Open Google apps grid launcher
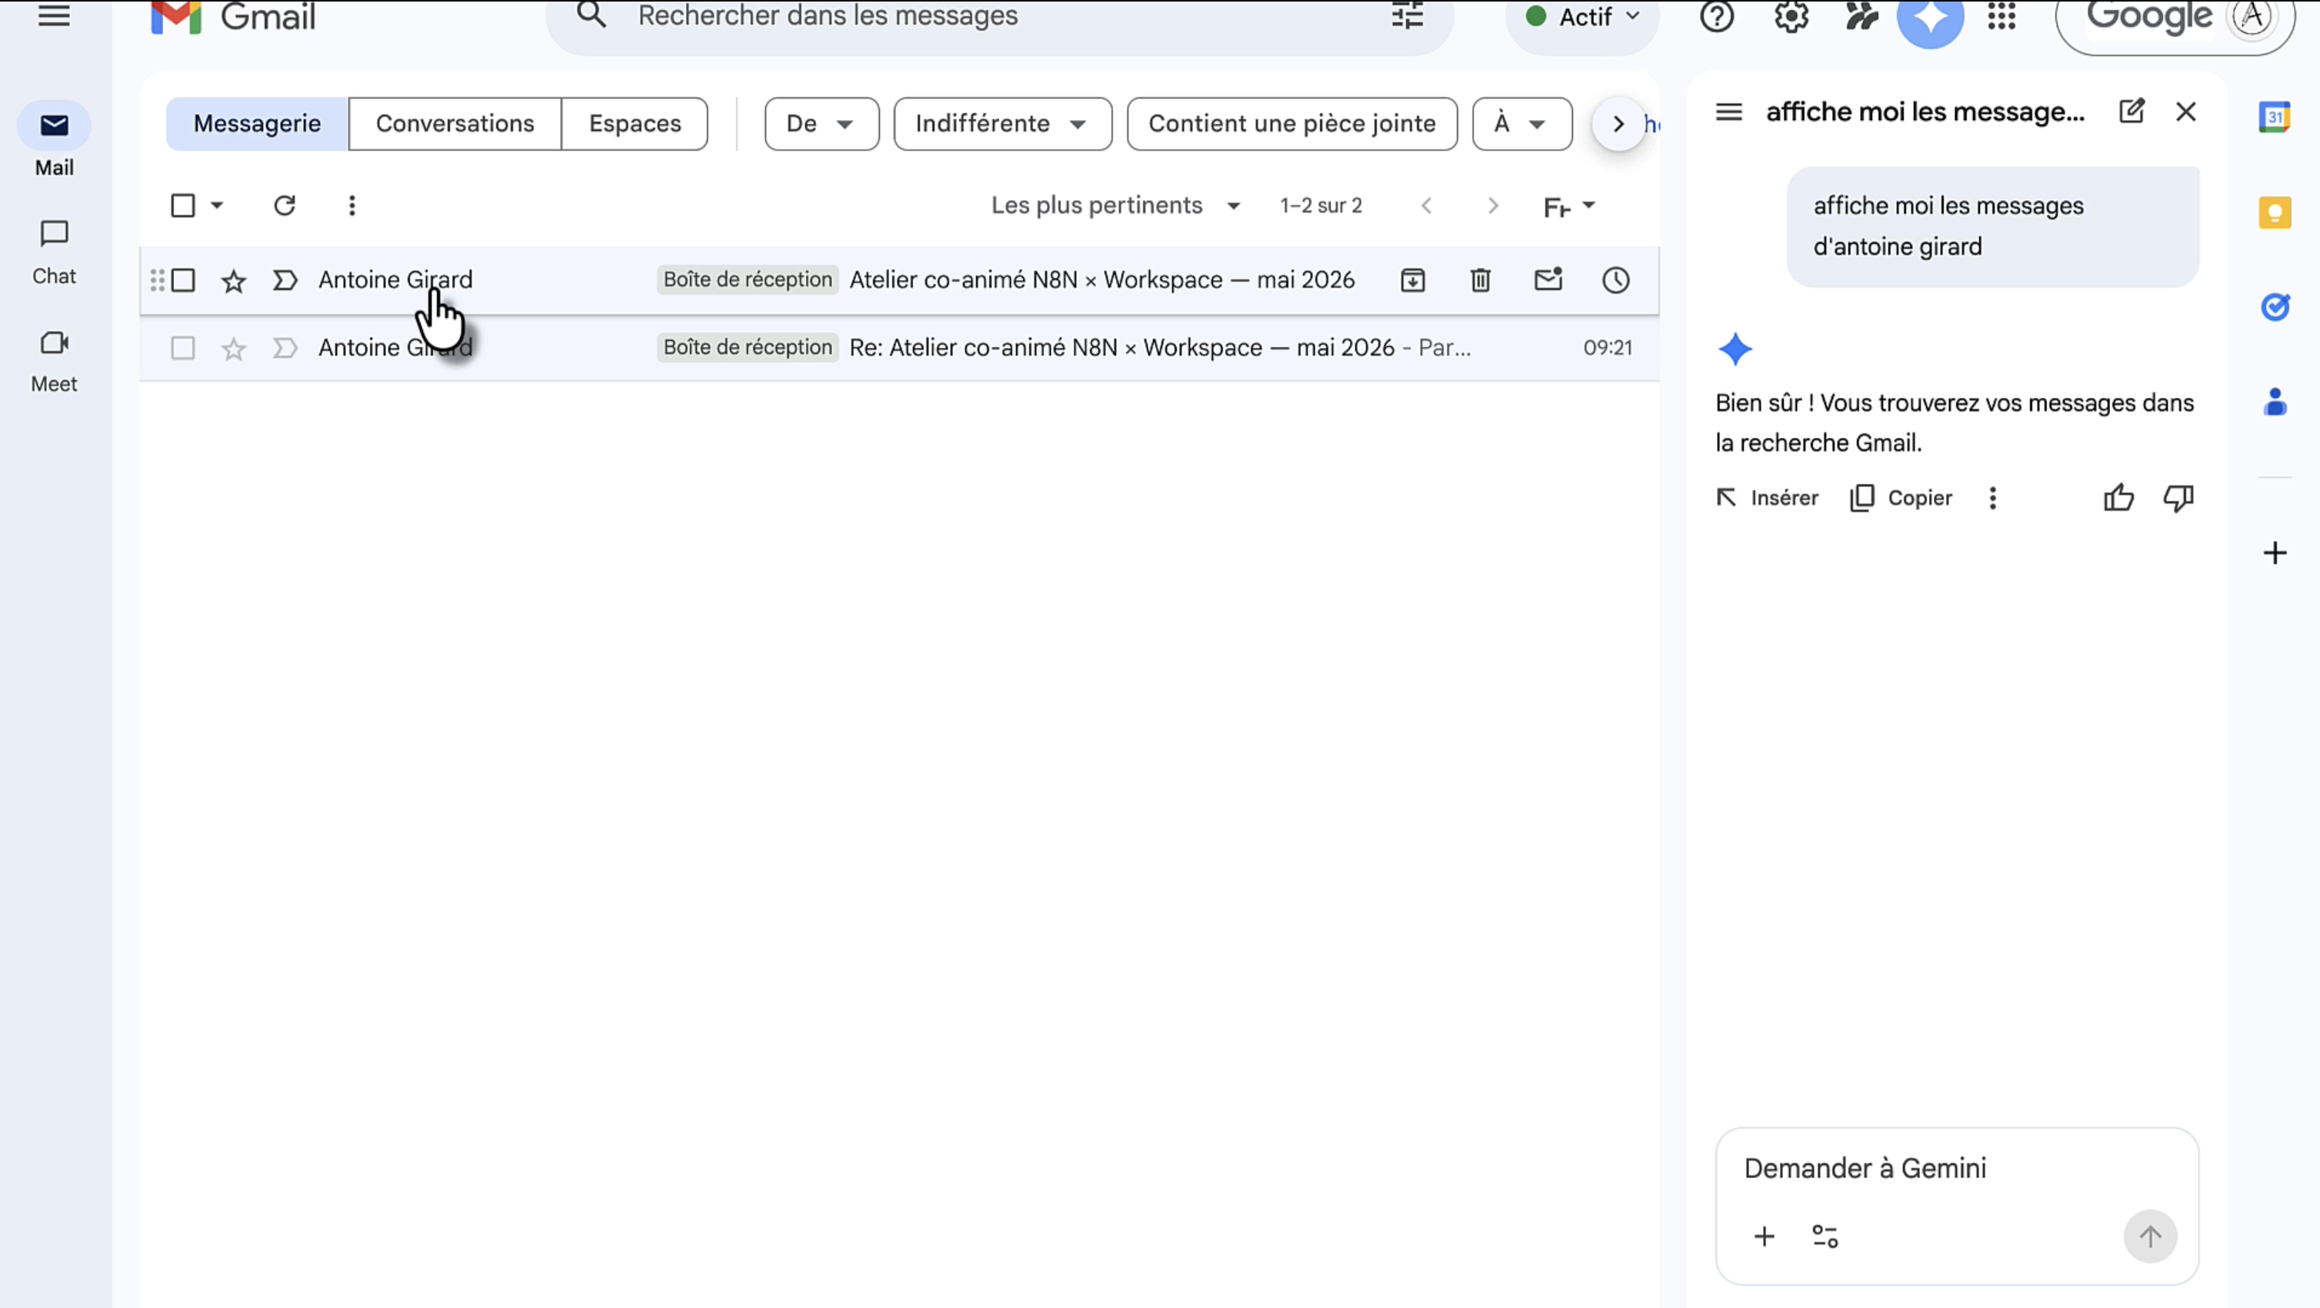This screenshot has height=1308, width=2320. pyautogui.click(x=2002, y=16)
